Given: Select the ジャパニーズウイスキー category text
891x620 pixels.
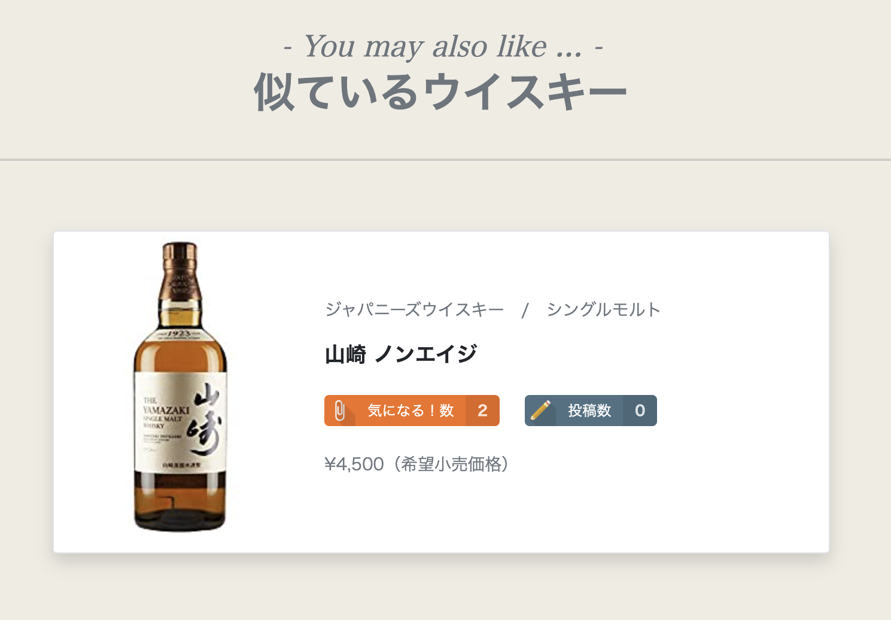Looking at the screenshot, I should coord(414,309).
